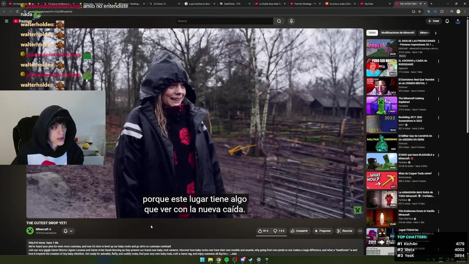Show more filter chips with right arrow
The width and height of the screenshot is (469, 264).
point(435,33)
